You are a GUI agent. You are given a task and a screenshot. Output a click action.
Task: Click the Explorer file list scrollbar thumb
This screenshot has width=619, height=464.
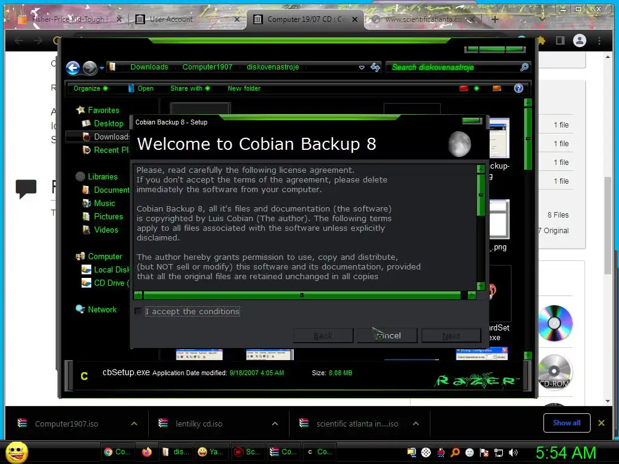pyautogui.click(x=528, y=138)
